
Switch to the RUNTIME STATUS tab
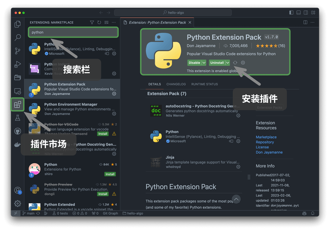click(204, 84)
